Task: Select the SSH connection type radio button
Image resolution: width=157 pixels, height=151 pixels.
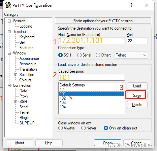Action: tap(60, 55)
